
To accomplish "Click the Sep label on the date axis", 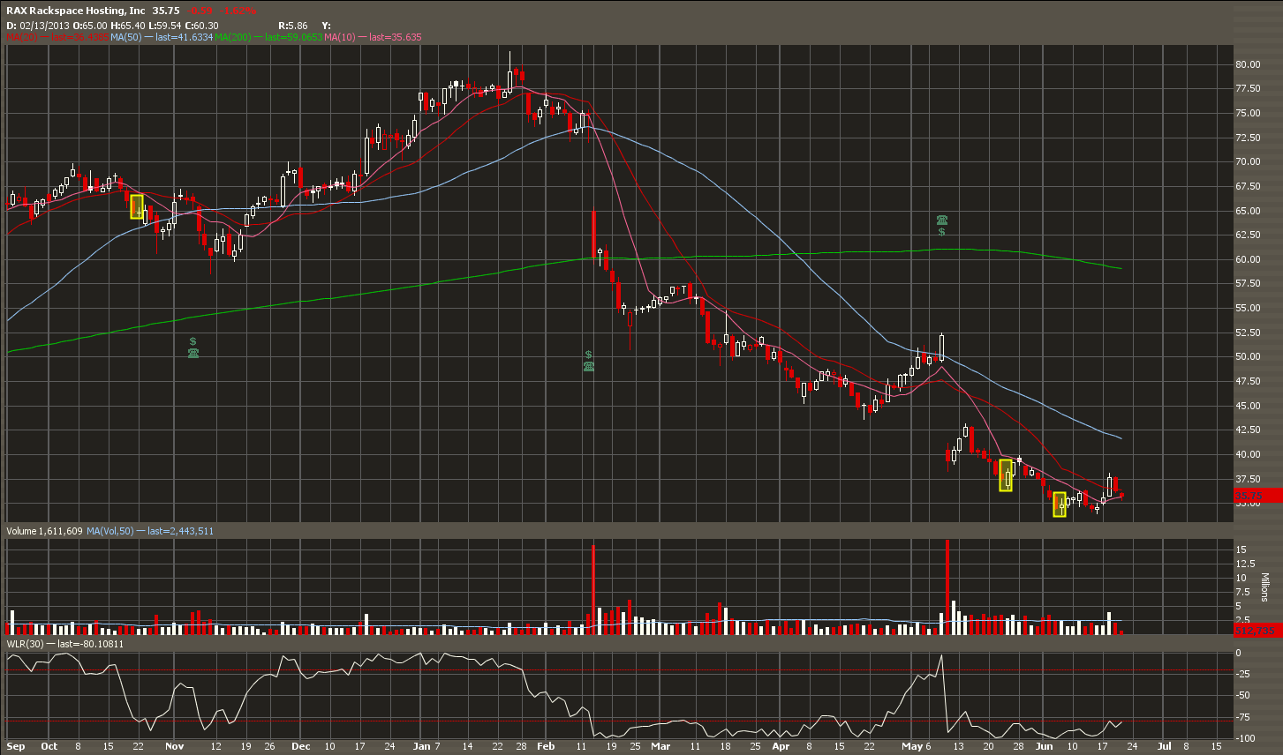I will 16,746.
